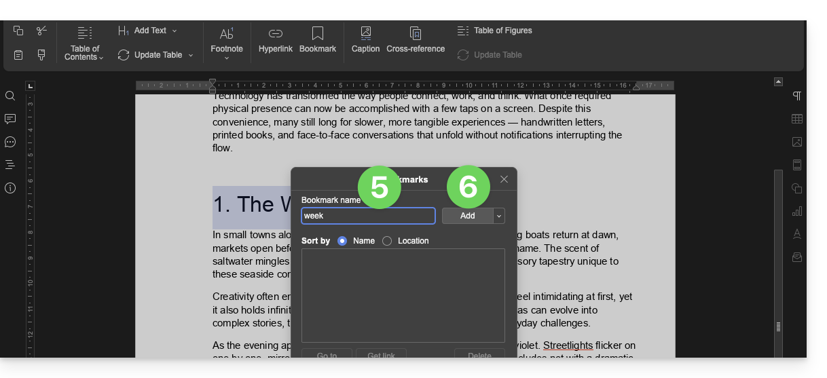Open paragraph settings in right sidebar

[797, 96]
